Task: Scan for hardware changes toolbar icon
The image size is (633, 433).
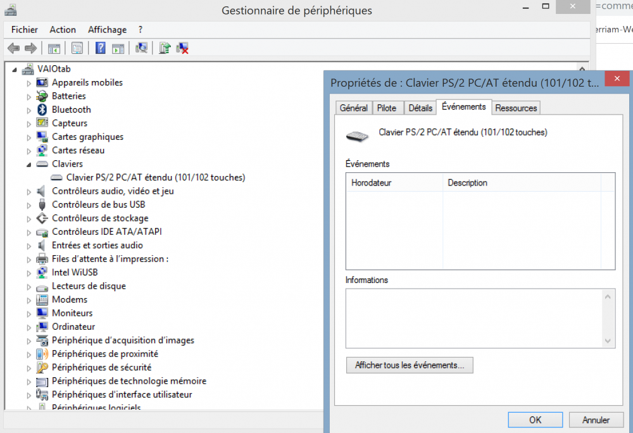Action: pyautogui.click(x=141, y=48)
